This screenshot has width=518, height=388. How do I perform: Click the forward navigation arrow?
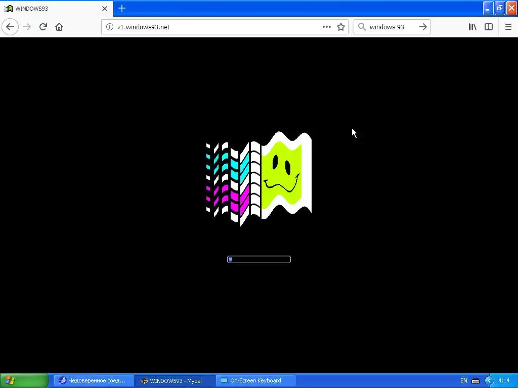coord(27,27)
